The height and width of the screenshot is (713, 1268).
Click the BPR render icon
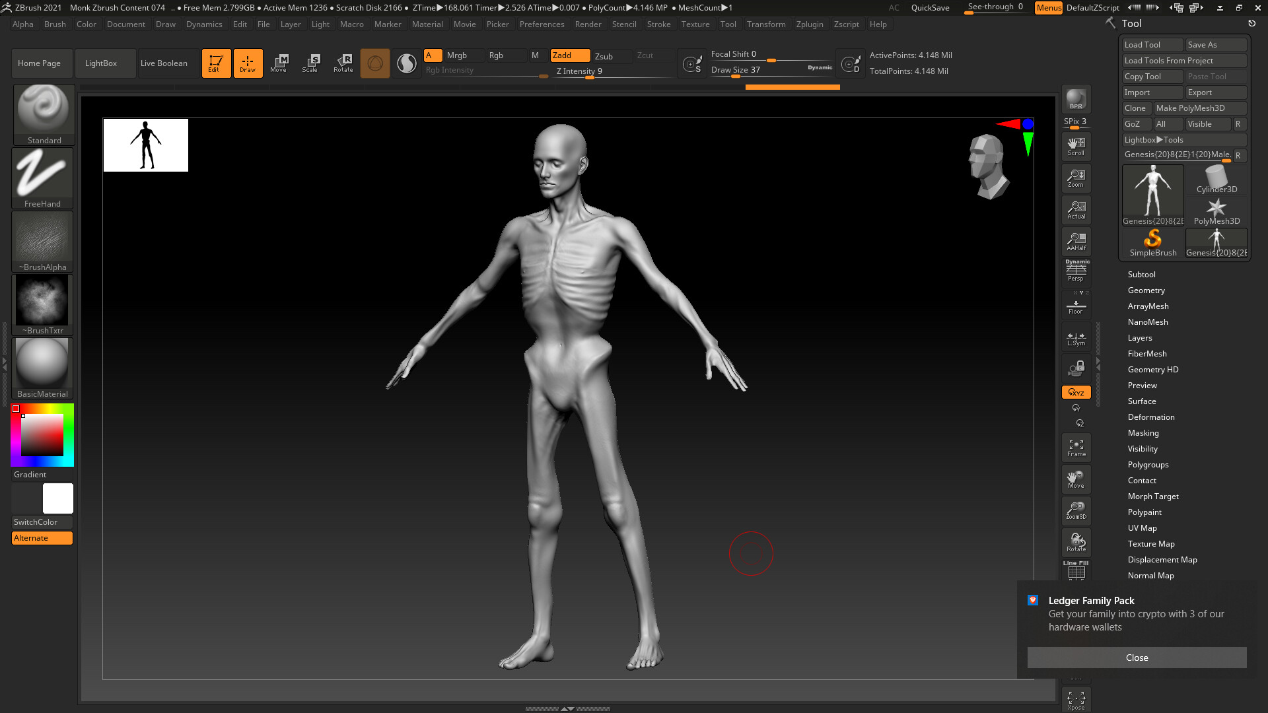tap(1076, 99)
